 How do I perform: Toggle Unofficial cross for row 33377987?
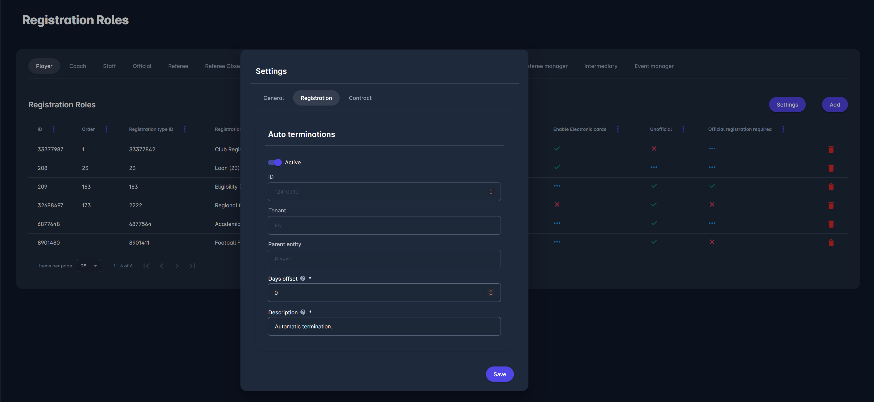[654, 148]
